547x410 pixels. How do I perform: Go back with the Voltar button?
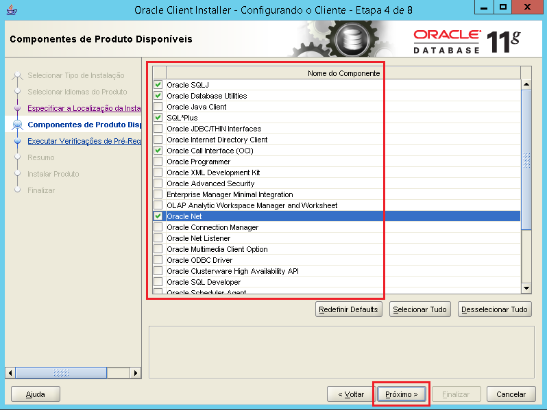[x=350, y=394]
